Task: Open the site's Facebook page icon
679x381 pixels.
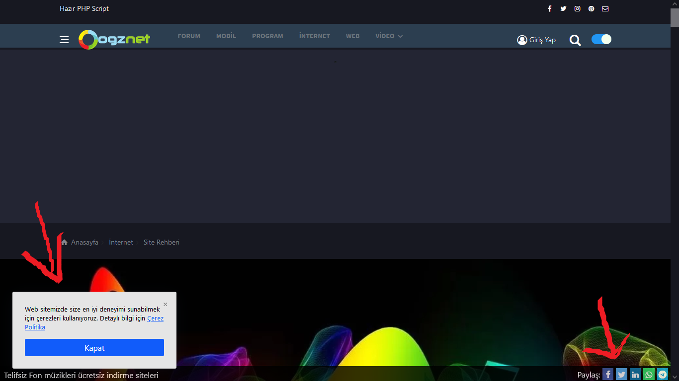Action: tap(549, 8)
